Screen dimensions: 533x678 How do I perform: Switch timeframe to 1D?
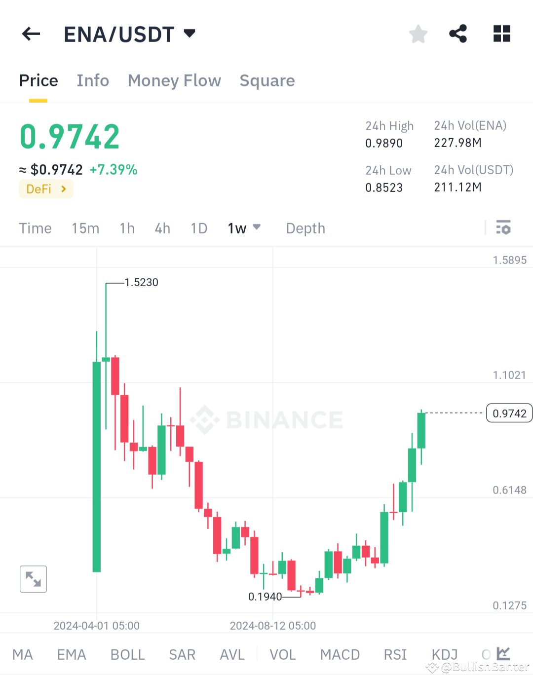tap(198, 228)
